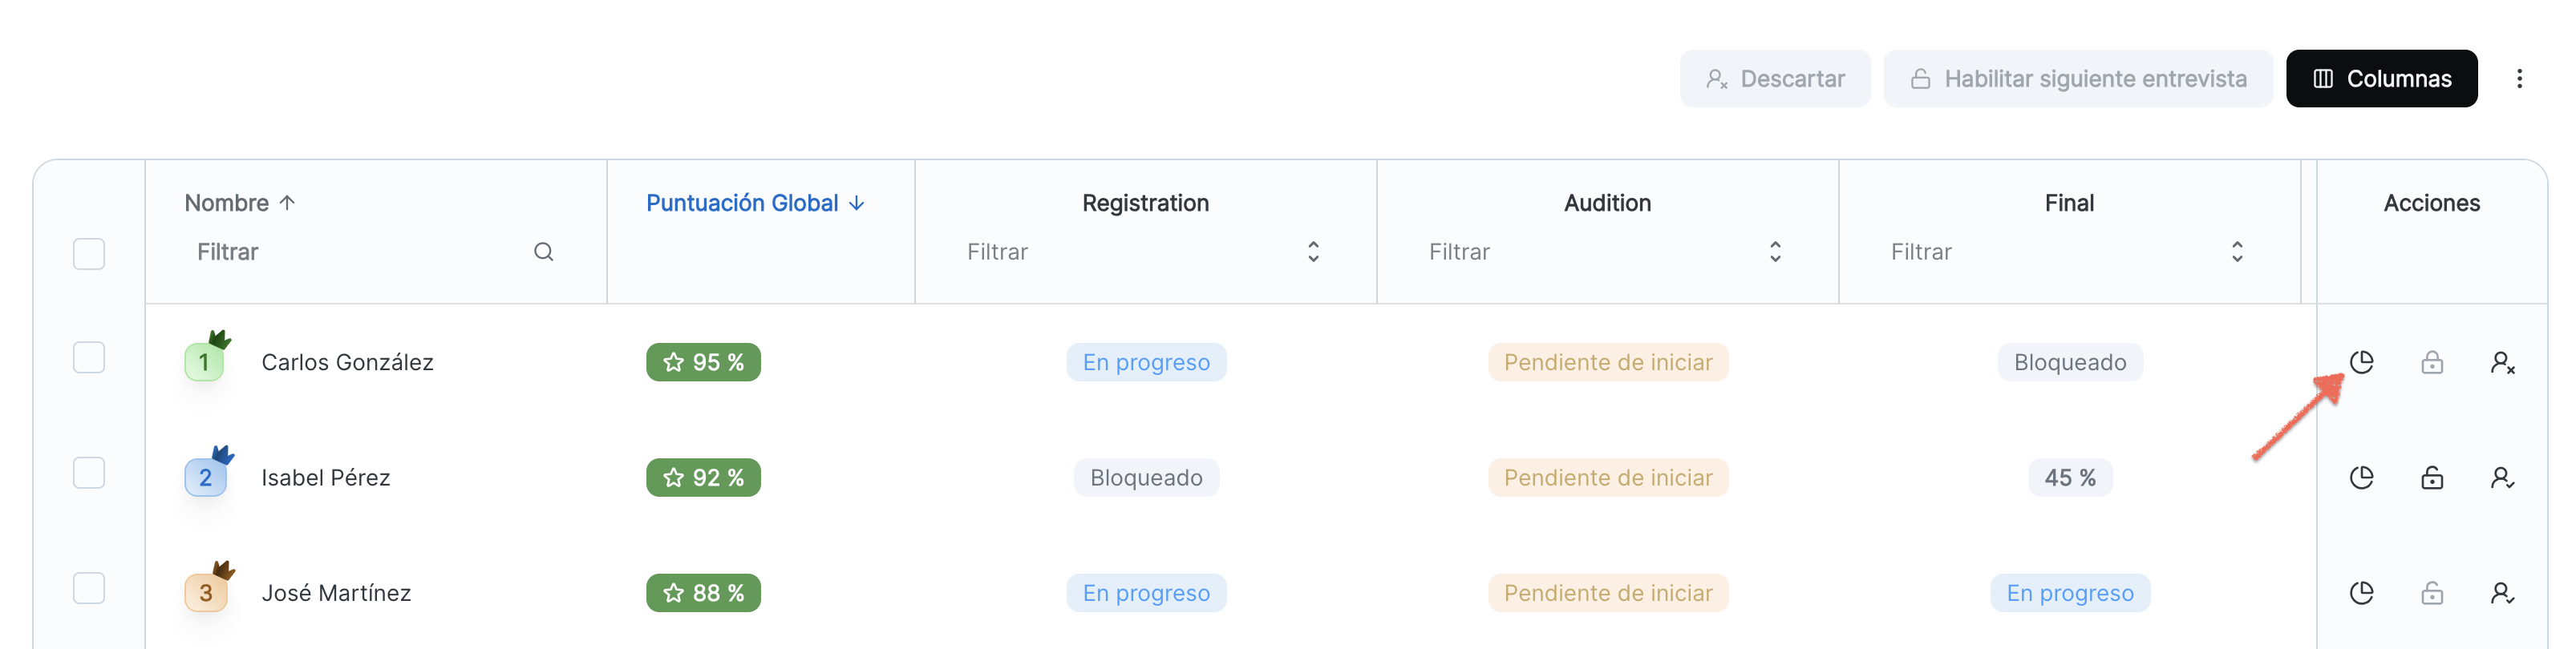Discard candidate Carlos González with the user-x icon

pyautogui.click(x=2502, y=361)
